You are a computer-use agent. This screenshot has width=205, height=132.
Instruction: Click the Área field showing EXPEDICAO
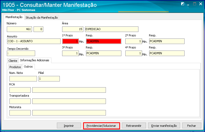[x=111, y=29]
